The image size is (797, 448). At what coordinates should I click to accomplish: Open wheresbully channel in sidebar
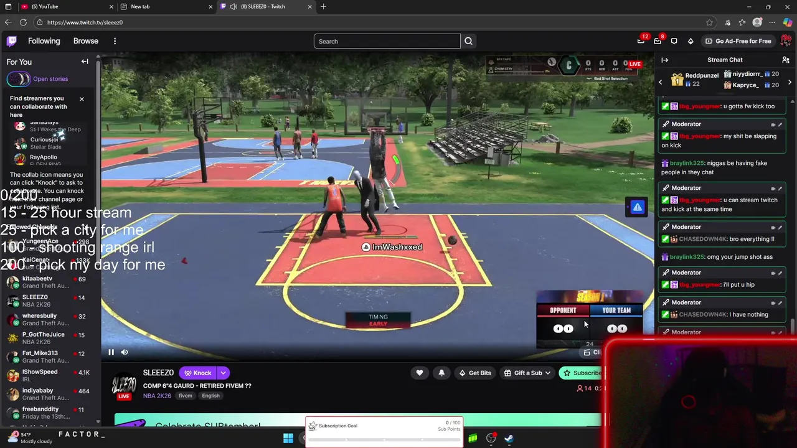pos(49,319)
